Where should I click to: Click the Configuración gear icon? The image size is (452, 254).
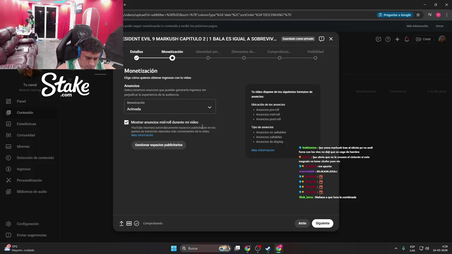coord(8,224)
